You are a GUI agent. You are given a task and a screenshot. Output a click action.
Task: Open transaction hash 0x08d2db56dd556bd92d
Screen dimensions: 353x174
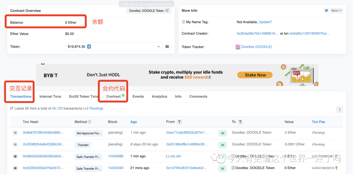tap(44, 156)
